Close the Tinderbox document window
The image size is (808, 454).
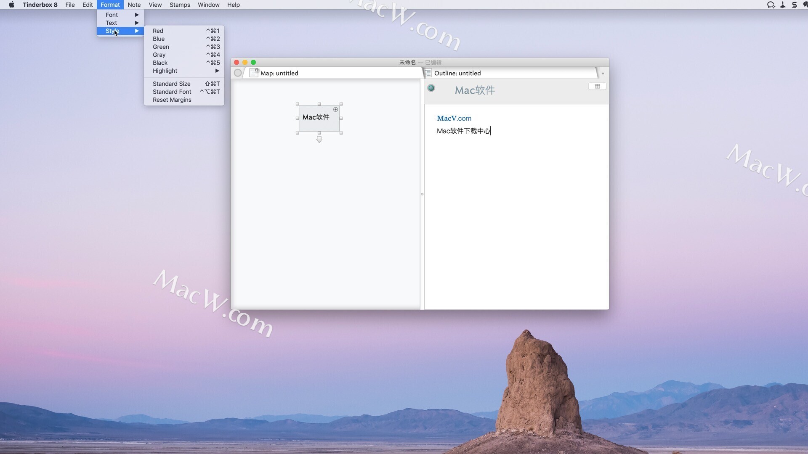click(237, 62)
